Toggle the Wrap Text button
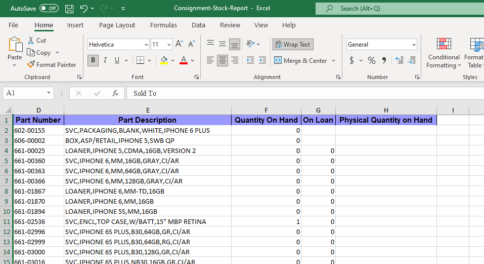The height and width of the screenshot is (264, 484). click(293, 45)
